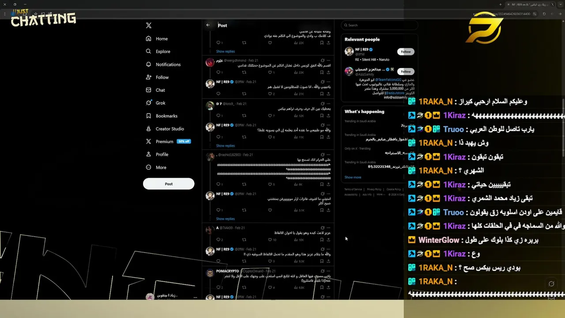Open the @wergdhmsnd profile avatar
565x318 pixels.
[x=210, y=62]
